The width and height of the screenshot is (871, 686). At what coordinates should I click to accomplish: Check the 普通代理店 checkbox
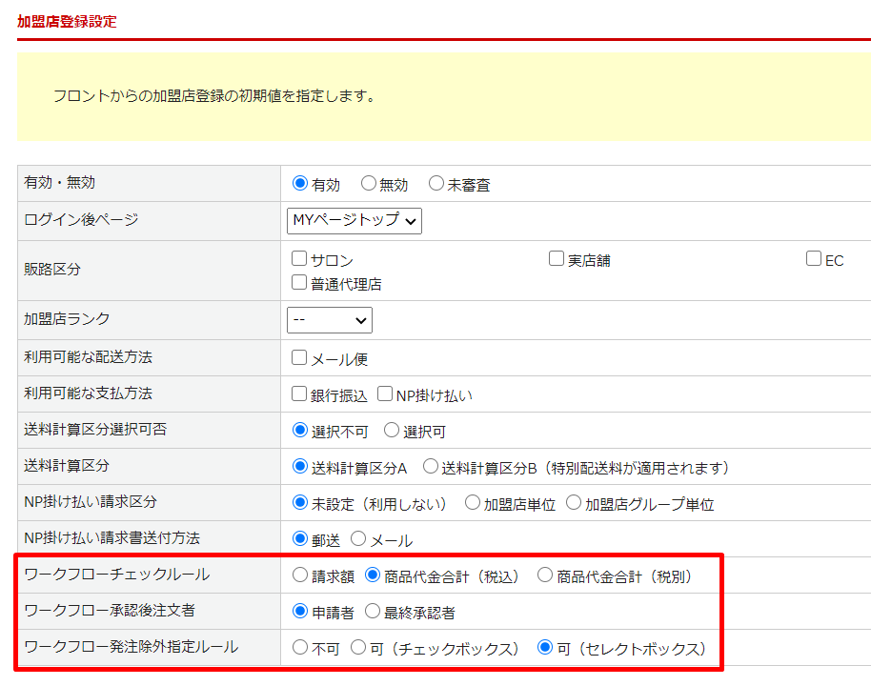pyautogui.click(x=299, y=283)
